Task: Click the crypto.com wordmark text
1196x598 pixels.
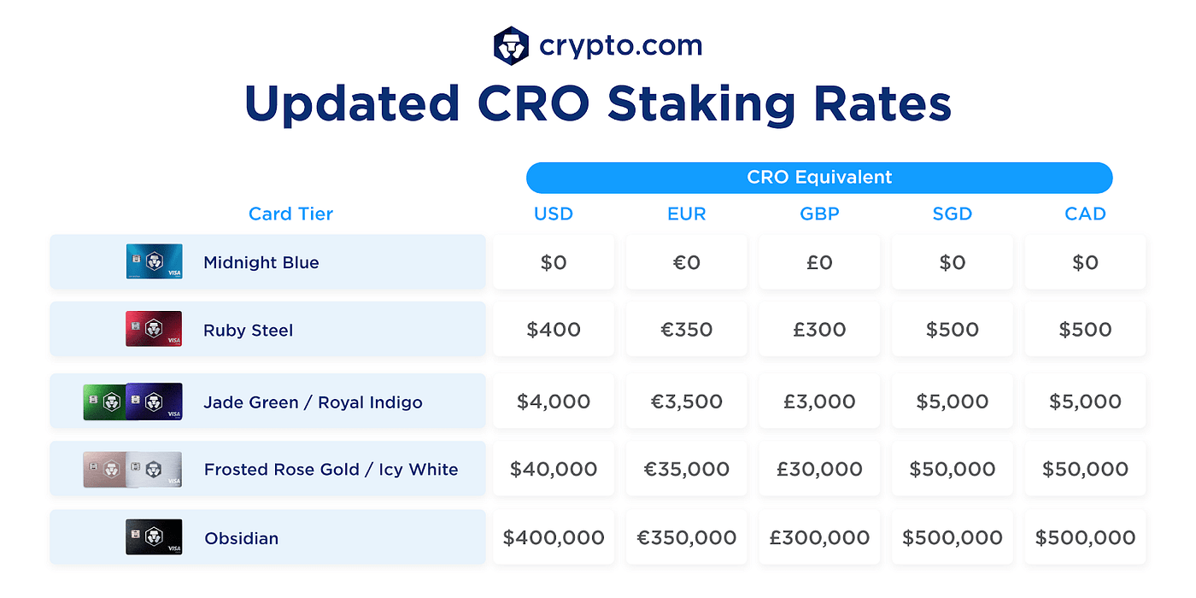Action: pos(621,45)
